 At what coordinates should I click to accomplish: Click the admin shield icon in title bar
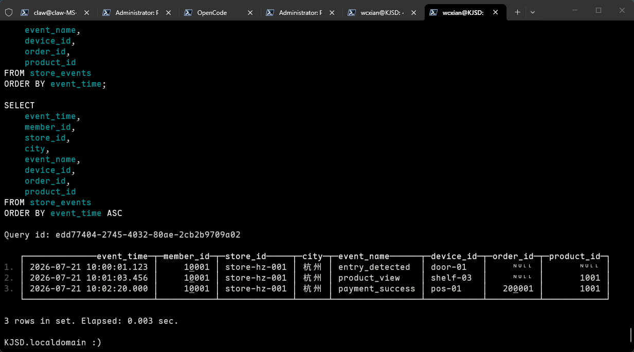pyautogui.click(x=8, y=12)
